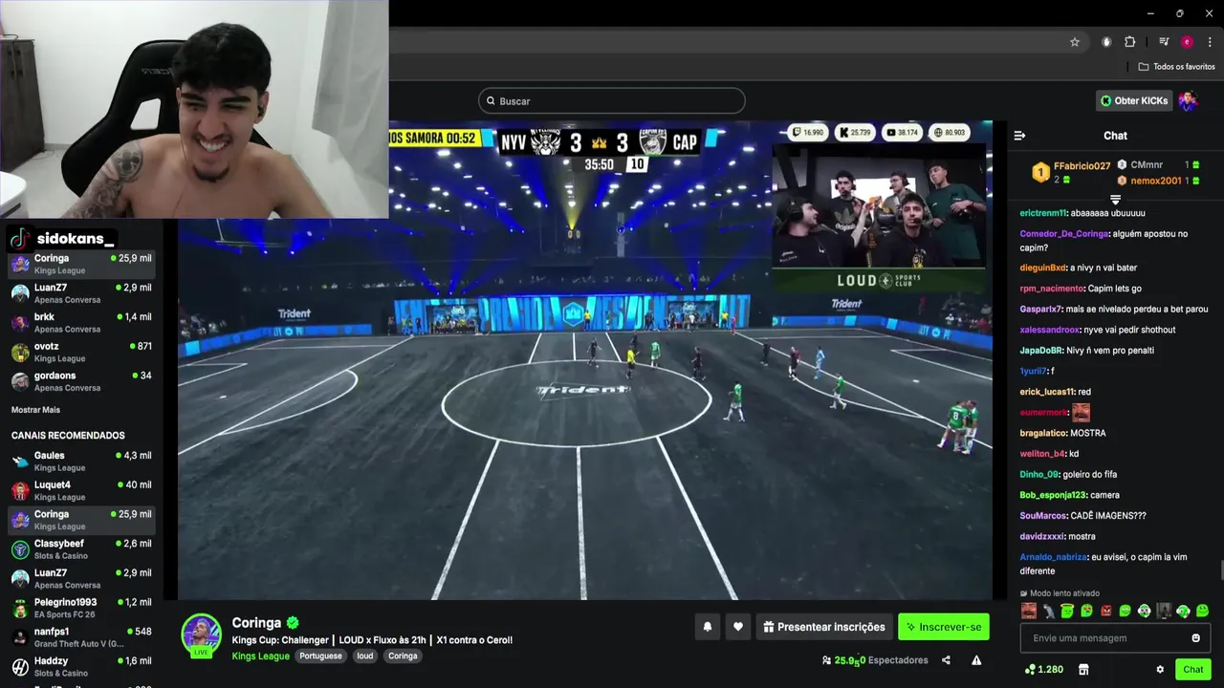Select the Coringa tag under stream title
1224x688 pixels.
403,656
